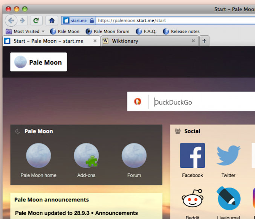Click the Wiktionary tab favicon
Viewport: 255px width, 219px height.
coord(105,41)
